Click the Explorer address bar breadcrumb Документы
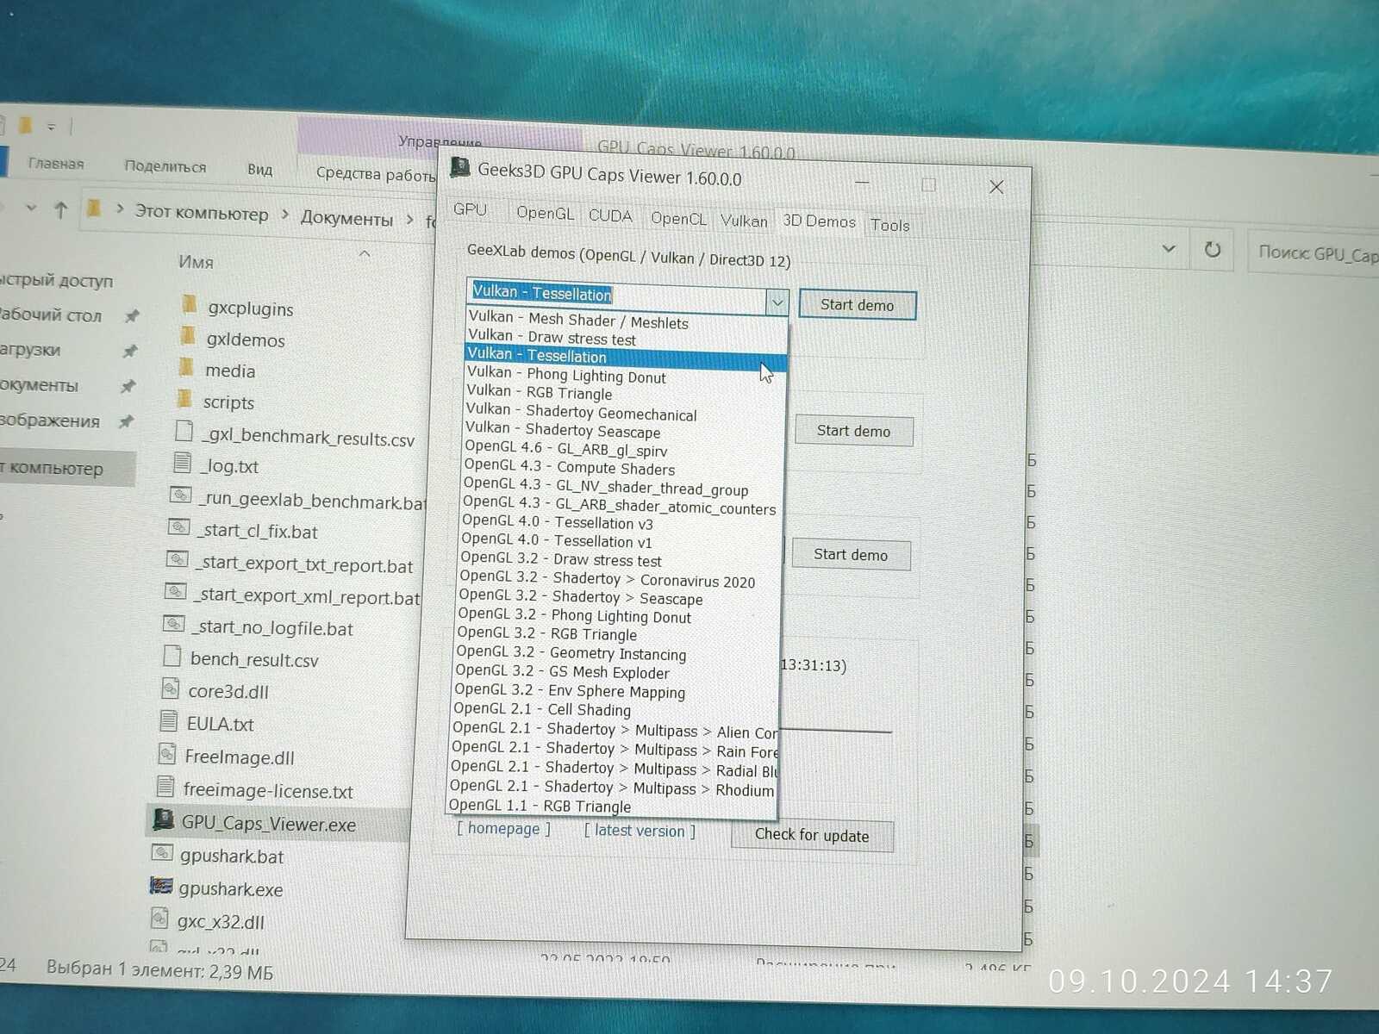 [x=346, y=218]
